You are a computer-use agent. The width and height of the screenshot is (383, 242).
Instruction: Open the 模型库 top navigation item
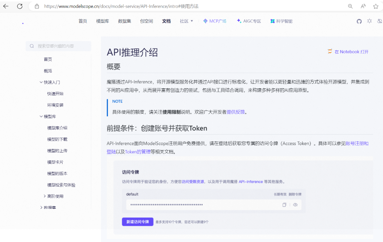tap(103, 21)
